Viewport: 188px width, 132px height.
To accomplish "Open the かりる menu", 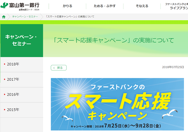I will coord(67,6).
